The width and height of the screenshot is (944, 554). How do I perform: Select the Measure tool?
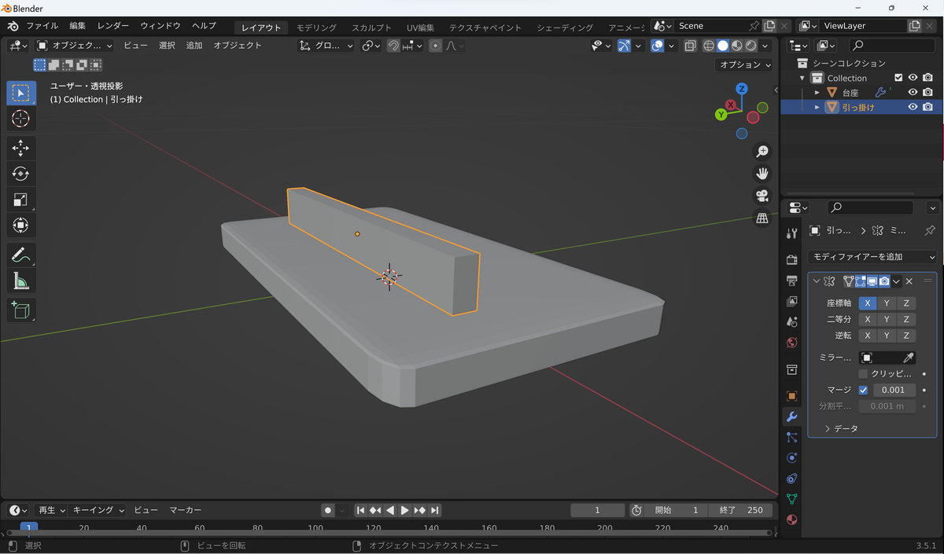tap(21, 281)
